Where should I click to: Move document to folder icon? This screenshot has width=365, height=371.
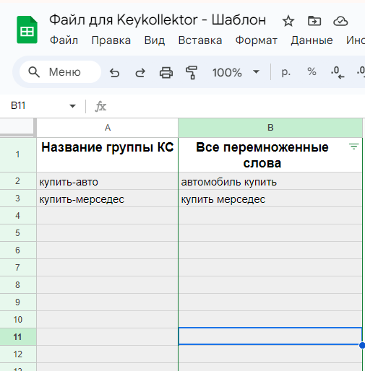click(314, 21)
